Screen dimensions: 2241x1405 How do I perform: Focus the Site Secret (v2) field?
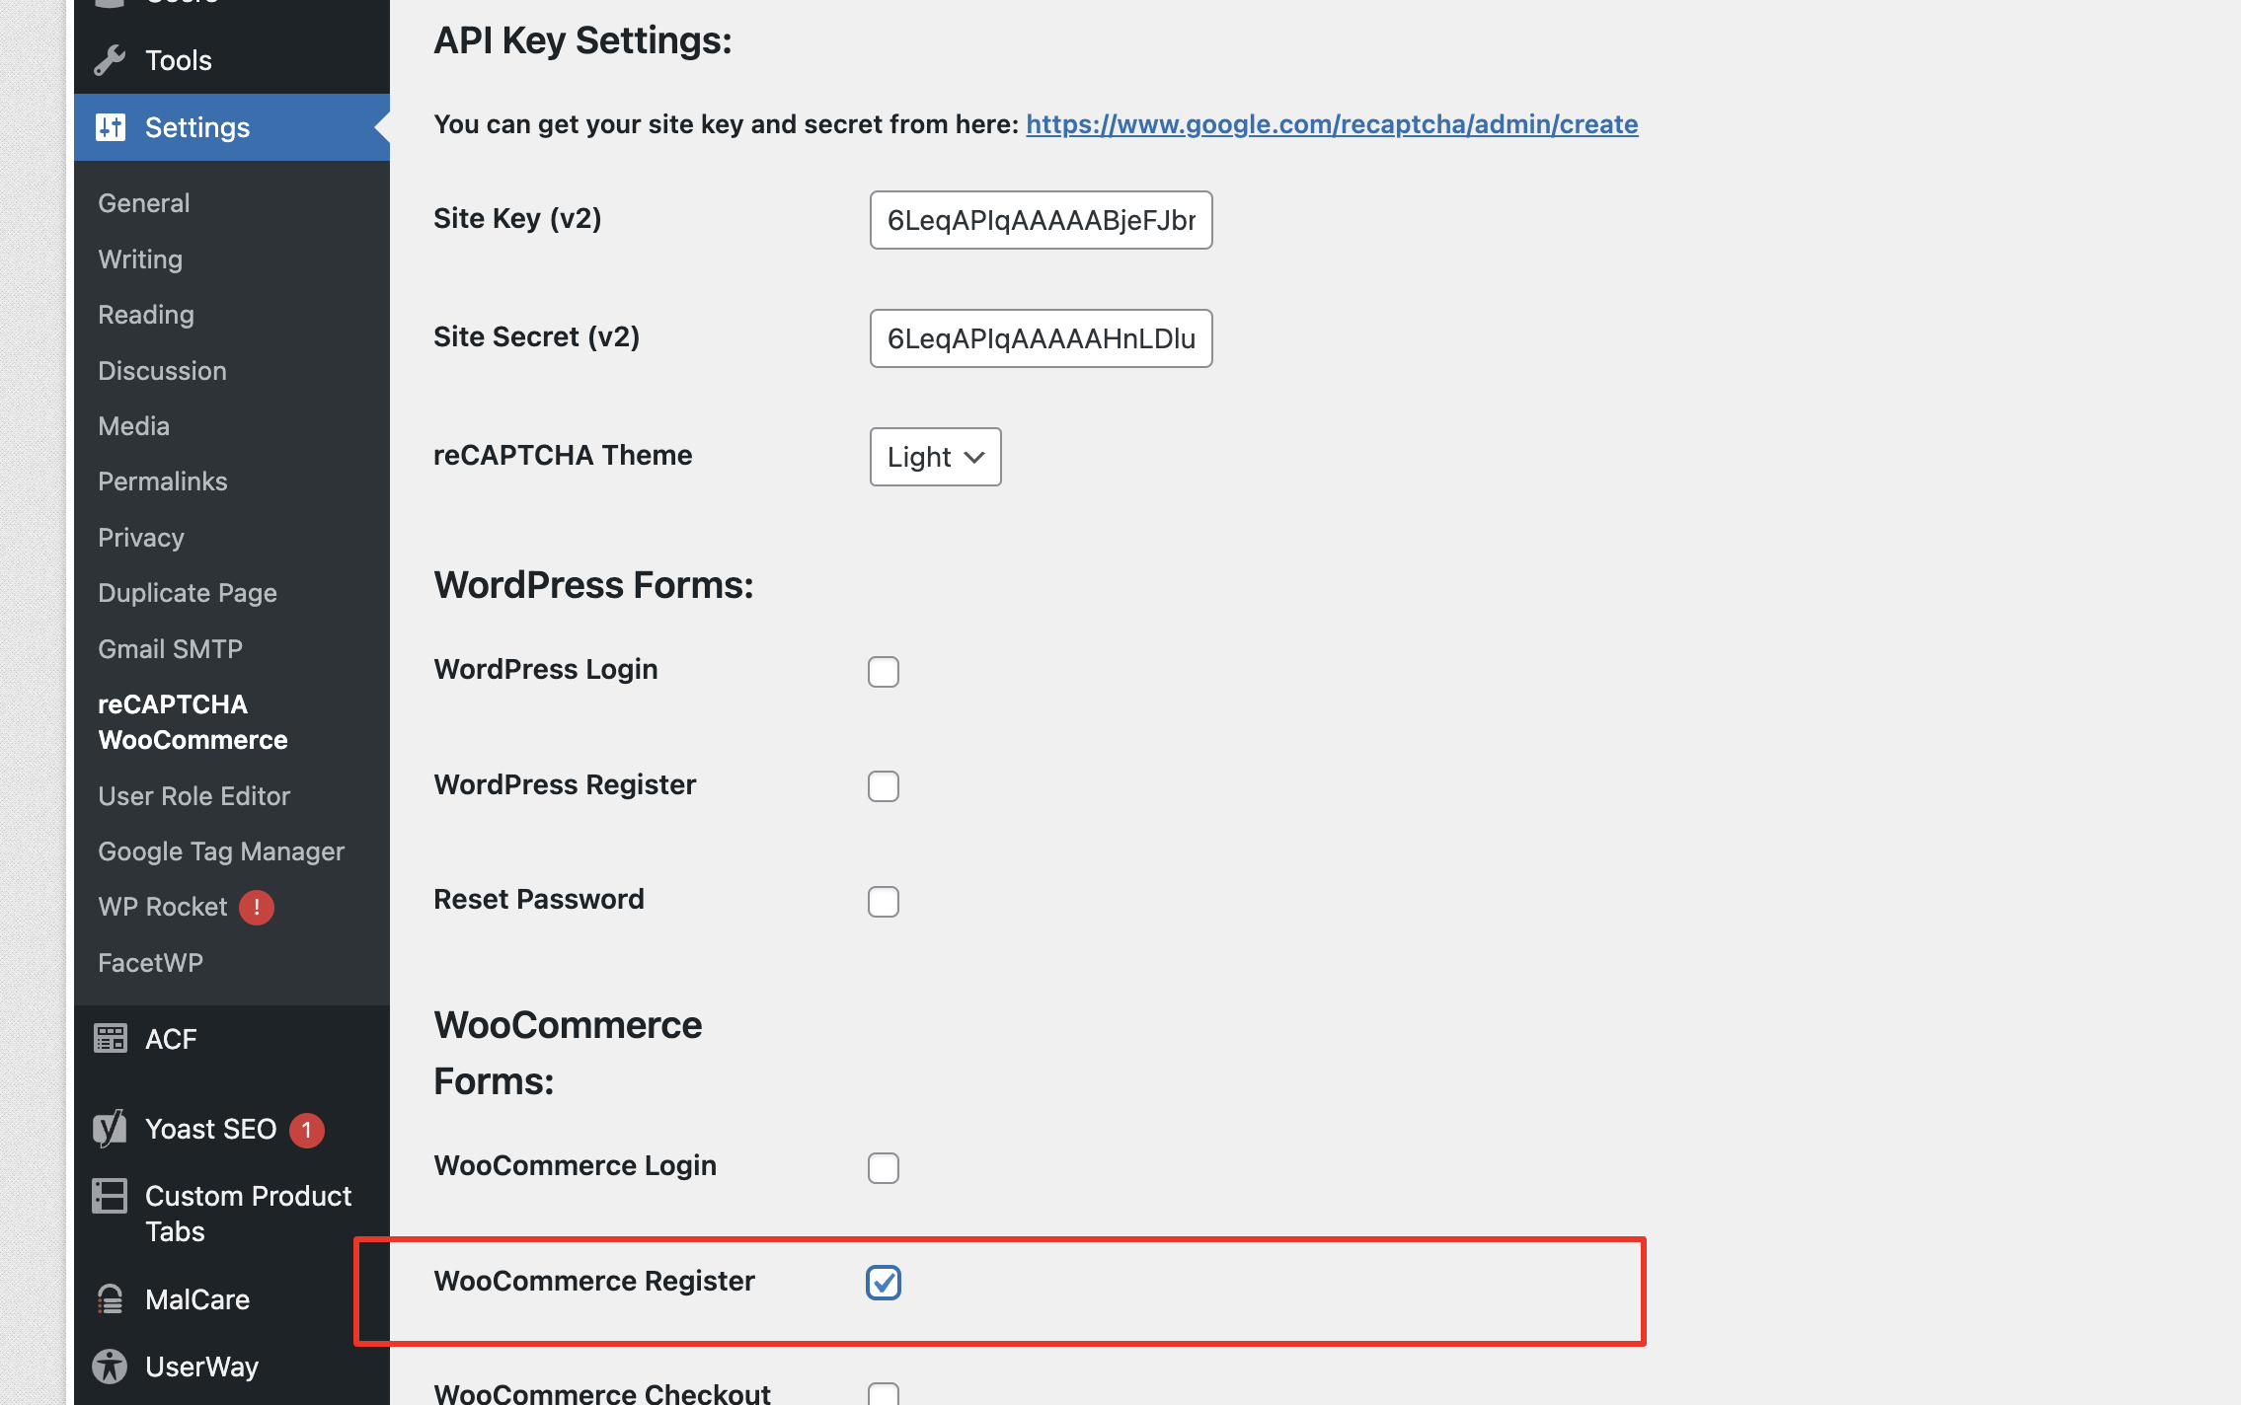[1041, 338]
